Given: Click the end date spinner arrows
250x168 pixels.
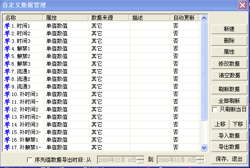Looking at the screenshot, I should coord(200,160).
